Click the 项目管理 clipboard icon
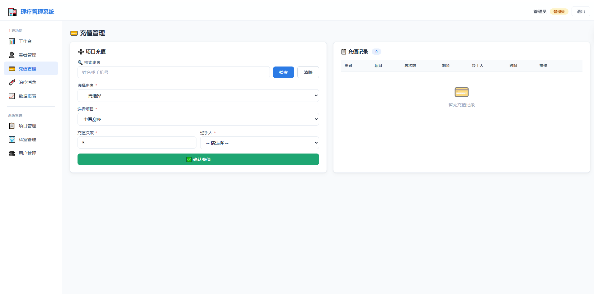Viewport: 594px width, 294px height. 12,126
